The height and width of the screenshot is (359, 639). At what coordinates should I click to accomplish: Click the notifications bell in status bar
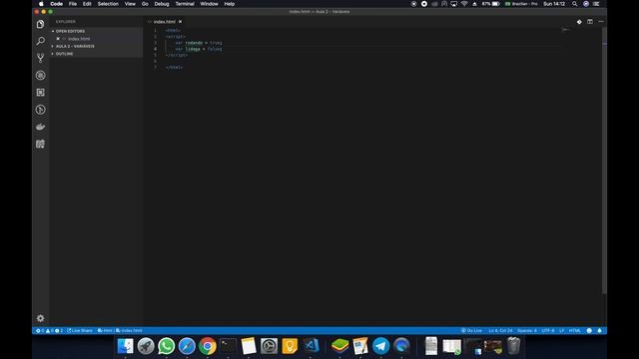(599, 330)
